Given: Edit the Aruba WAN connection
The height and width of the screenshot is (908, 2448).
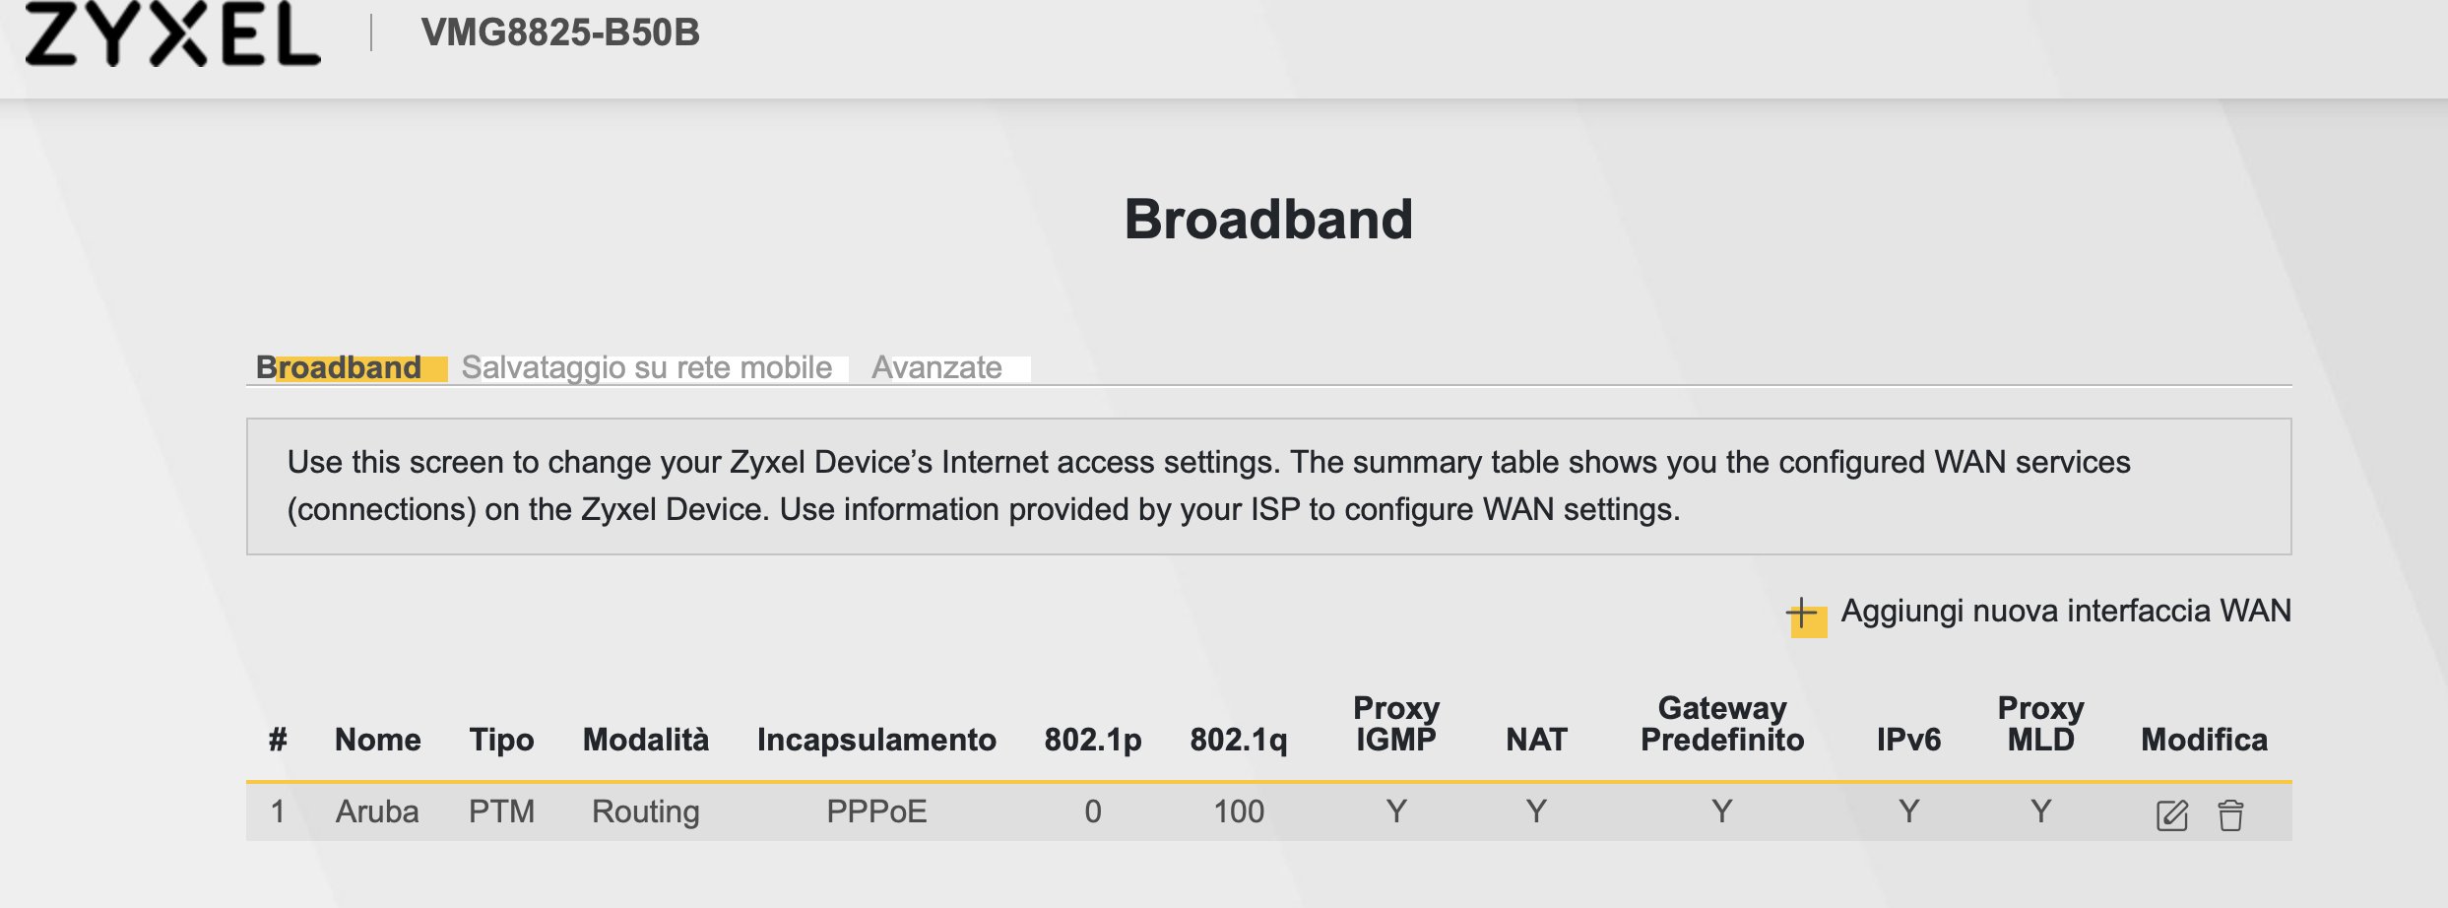Looking at the screenshot, I should [2171, 814].
